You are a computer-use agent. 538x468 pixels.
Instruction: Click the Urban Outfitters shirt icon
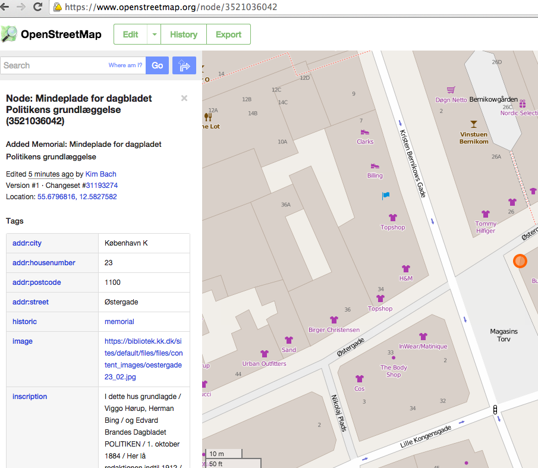pos(264,354)
